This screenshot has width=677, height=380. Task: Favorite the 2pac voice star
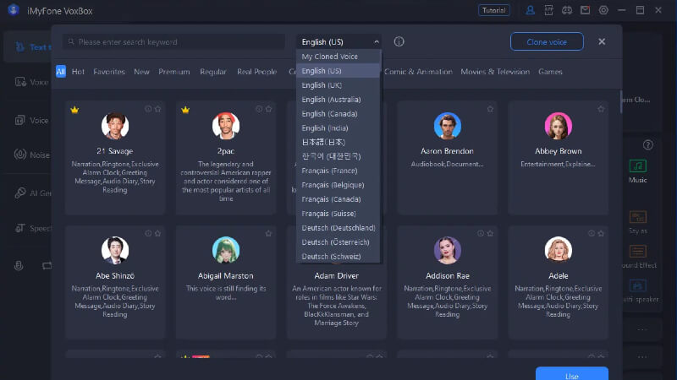268,109
